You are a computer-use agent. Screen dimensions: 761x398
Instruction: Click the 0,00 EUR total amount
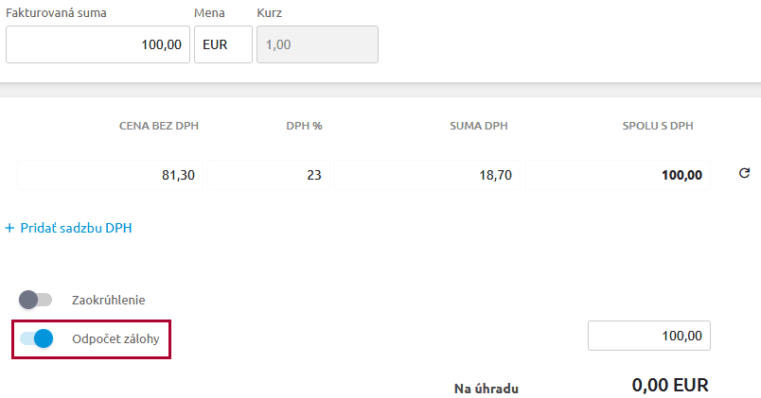click(x=669, y=385)
